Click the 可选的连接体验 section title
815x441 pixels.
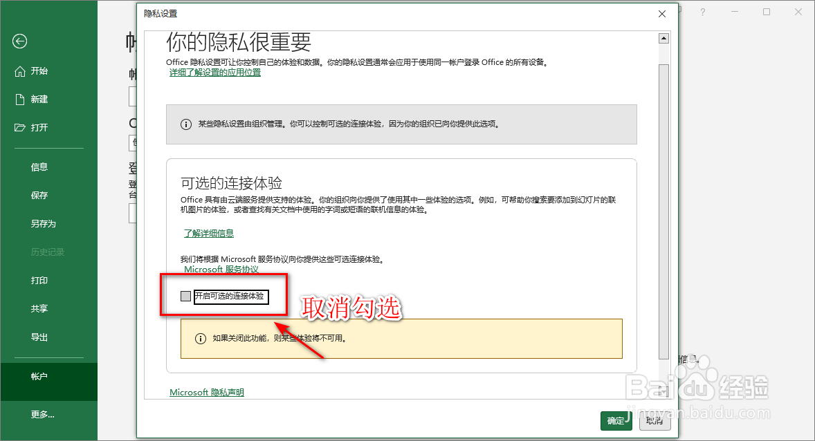pyautogui.click(x=231, y=183)
